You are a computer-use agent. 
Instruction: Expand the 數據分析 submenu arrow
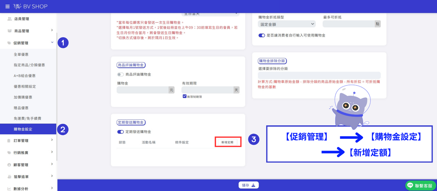point(52,188)
